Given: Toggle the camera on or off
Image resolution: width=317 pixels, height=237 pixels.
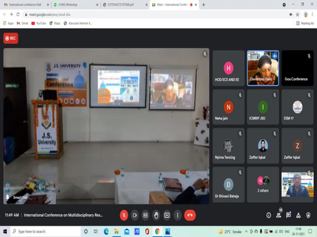Looking at the screenshot, I should coord(134,215).
